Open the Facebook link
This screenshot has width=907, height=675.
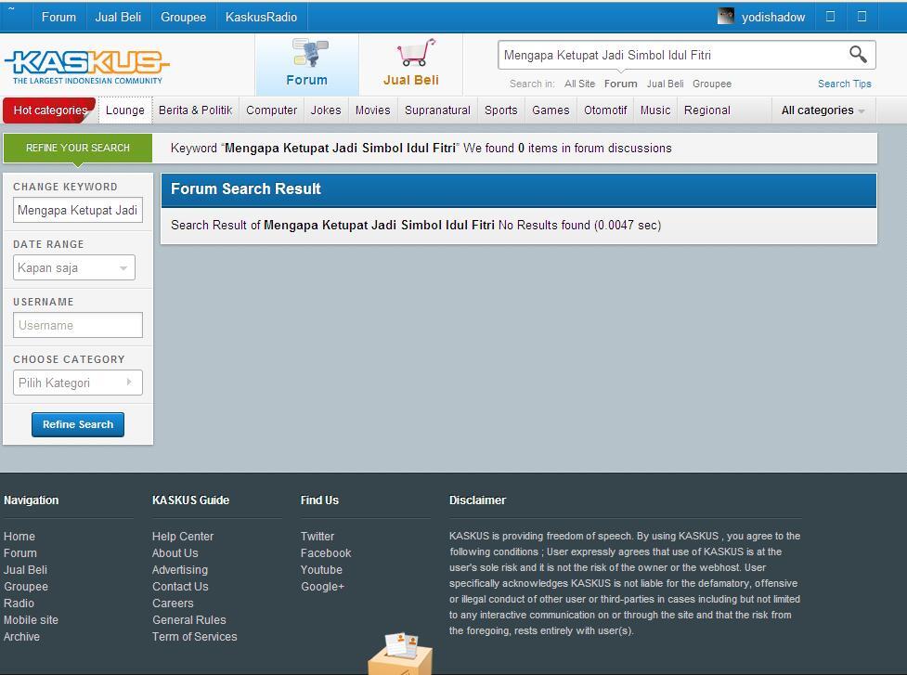pyautogui.click(x=326, y=553)
